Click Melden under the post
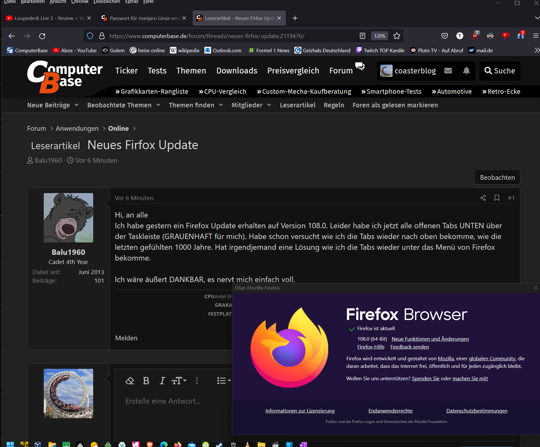 coord(126,338)
